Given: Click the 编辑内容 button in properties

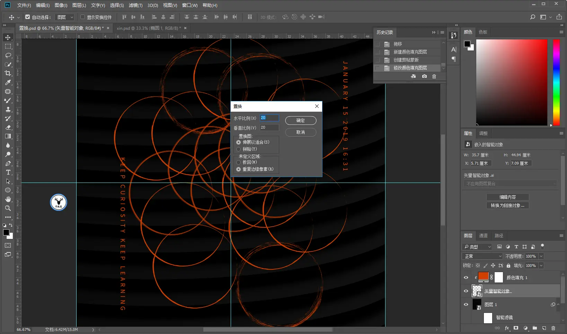Looking at the screenshot, I should point(507,197).
